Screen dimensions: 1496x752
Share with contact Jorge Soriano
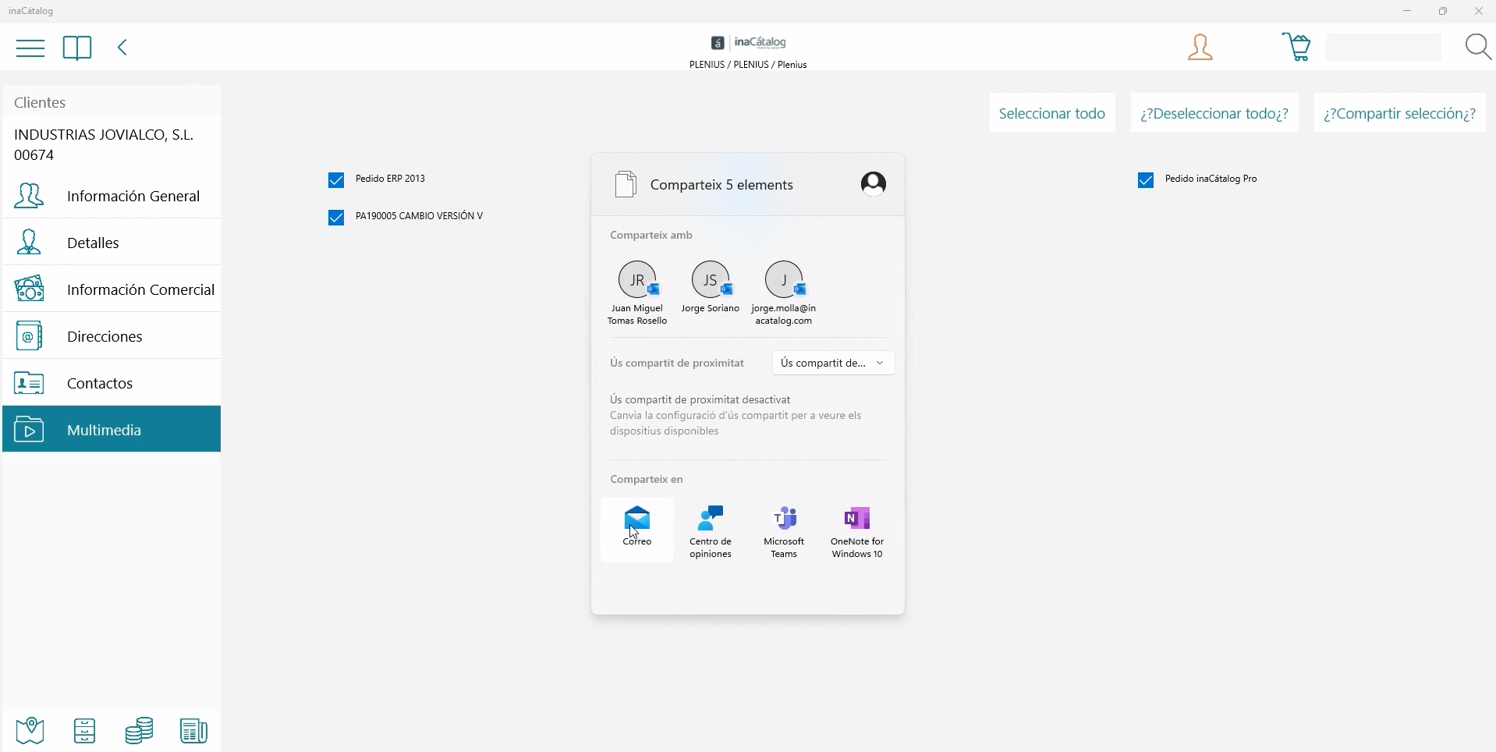coord(711,287)
